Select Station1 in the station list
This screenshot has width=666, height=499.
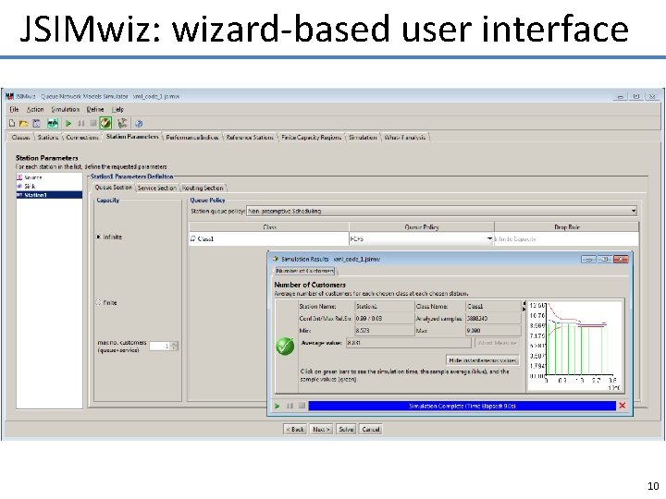coord(49,195)
